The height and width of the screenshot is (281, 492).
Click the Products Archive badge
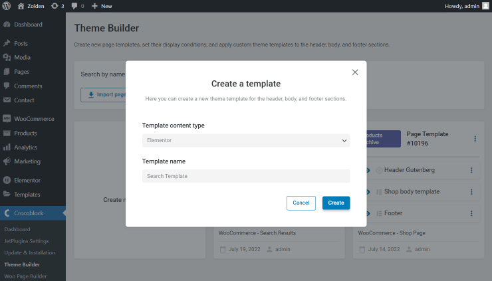[384, 139]
